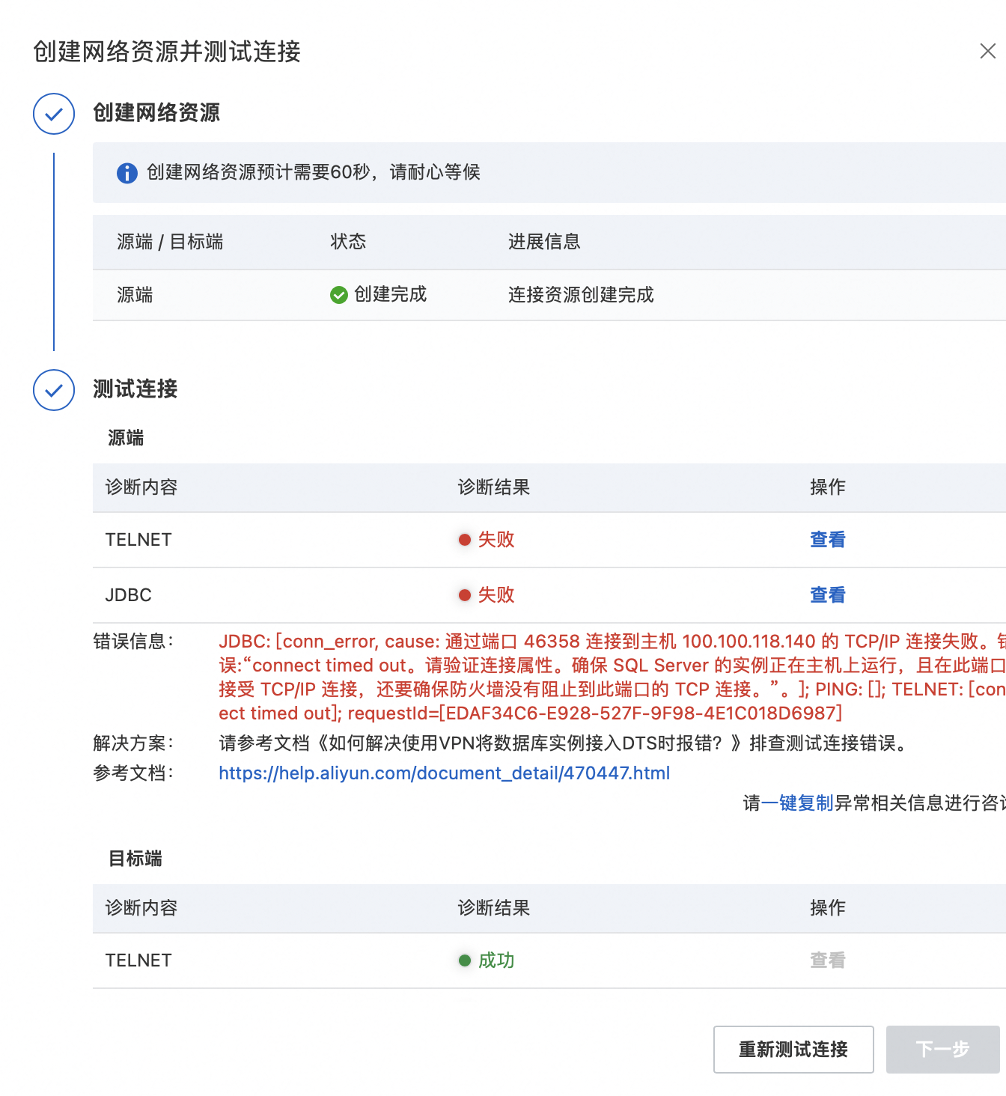
Task: Click the 源端 / 目标端 column header
Action: point(170,242)
